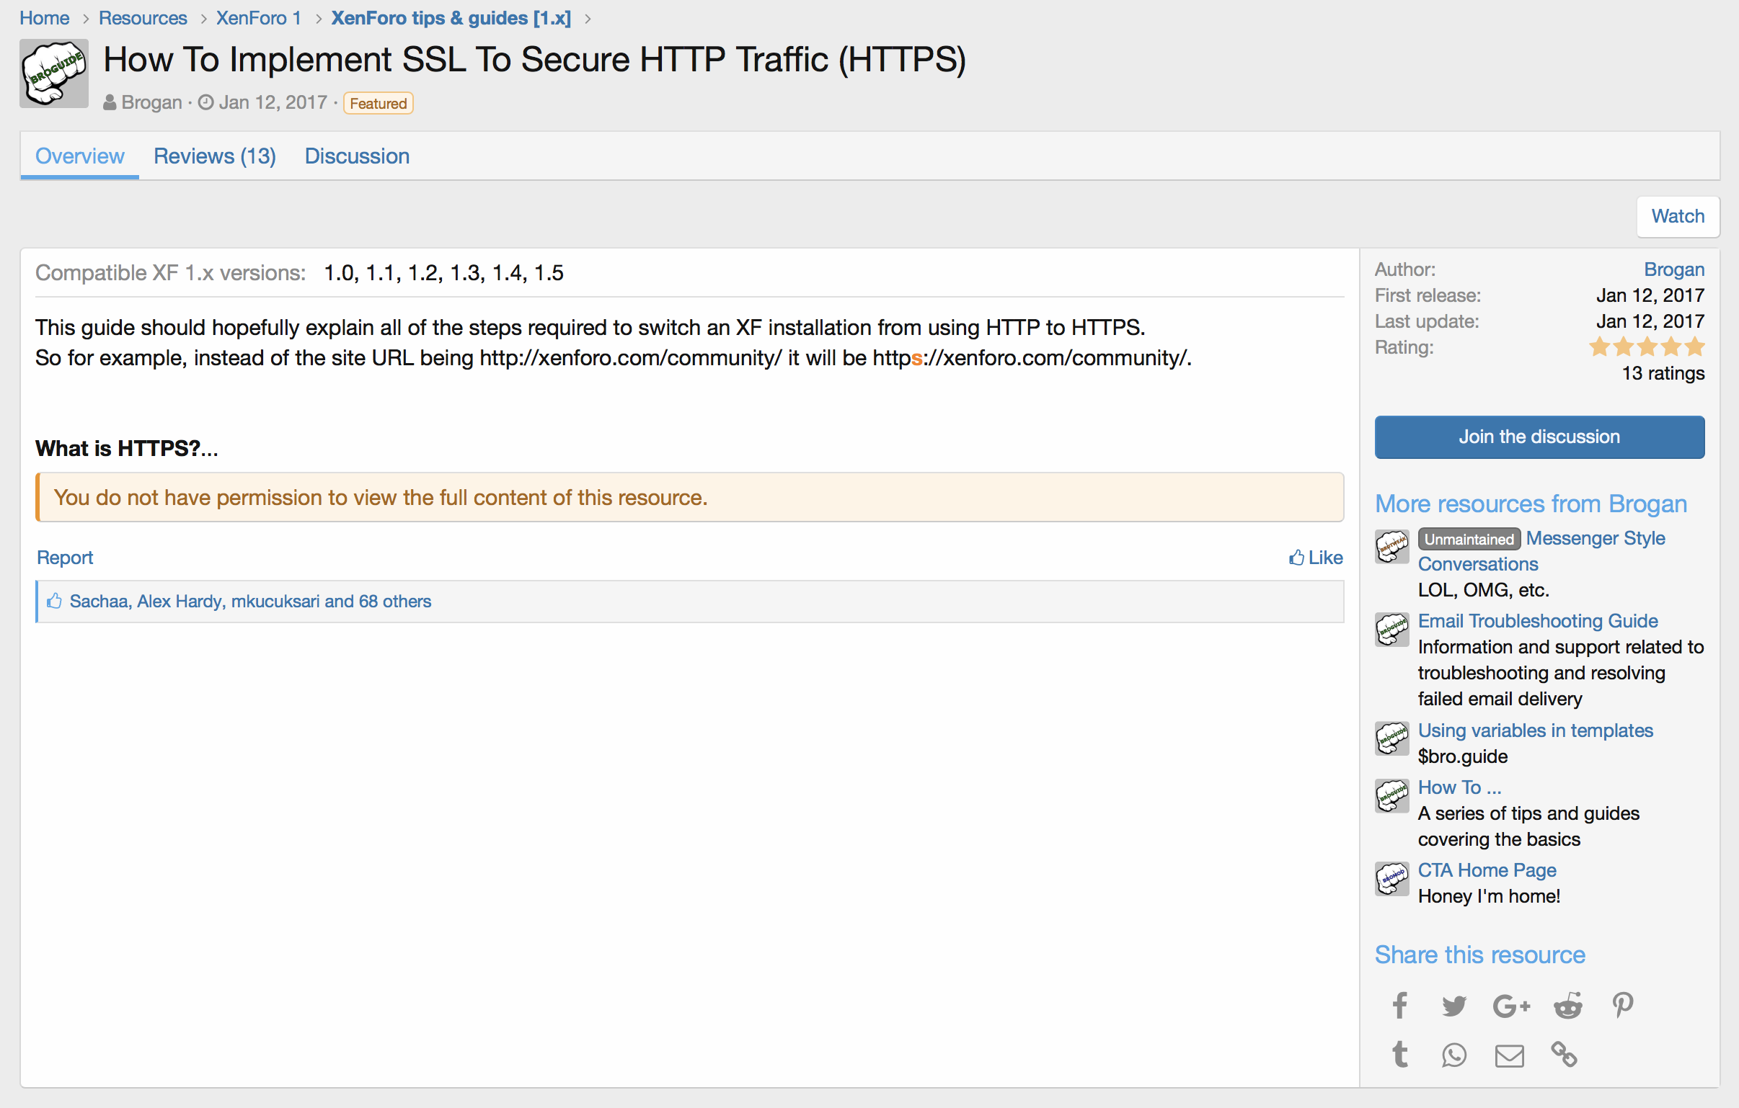Share resource on Pinterest icon
Screen dimensions: 1739x1108
click(1623, 1005)
